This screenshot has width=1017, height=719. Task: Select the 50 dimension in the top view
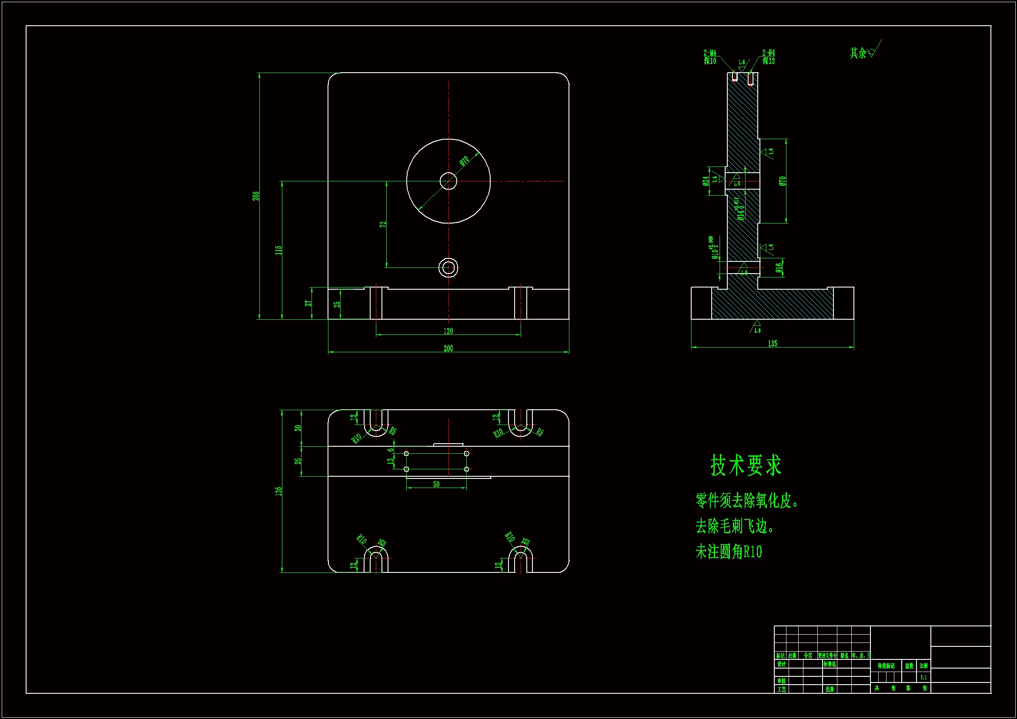tap(436, 485)
